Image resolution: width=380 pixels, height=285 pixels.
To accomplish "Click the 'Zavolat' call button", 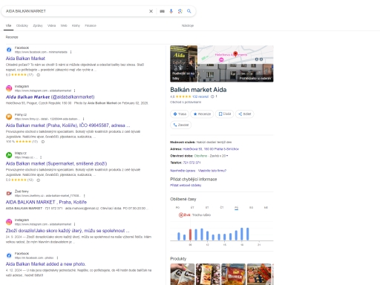I will (181, 125).
